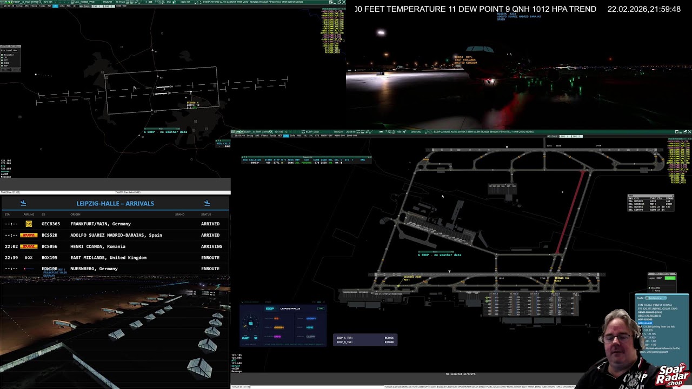Image resolution: width=692 pixels, height=389 pixels.
Task: Open FData menu in top-left radar window
Action: pyautogui.click(x=34, y=6)
